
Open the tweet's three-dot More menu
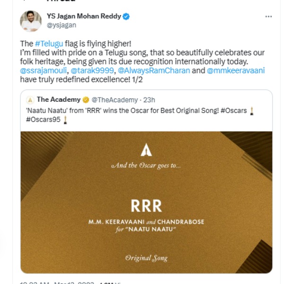(x=268, y=17)
